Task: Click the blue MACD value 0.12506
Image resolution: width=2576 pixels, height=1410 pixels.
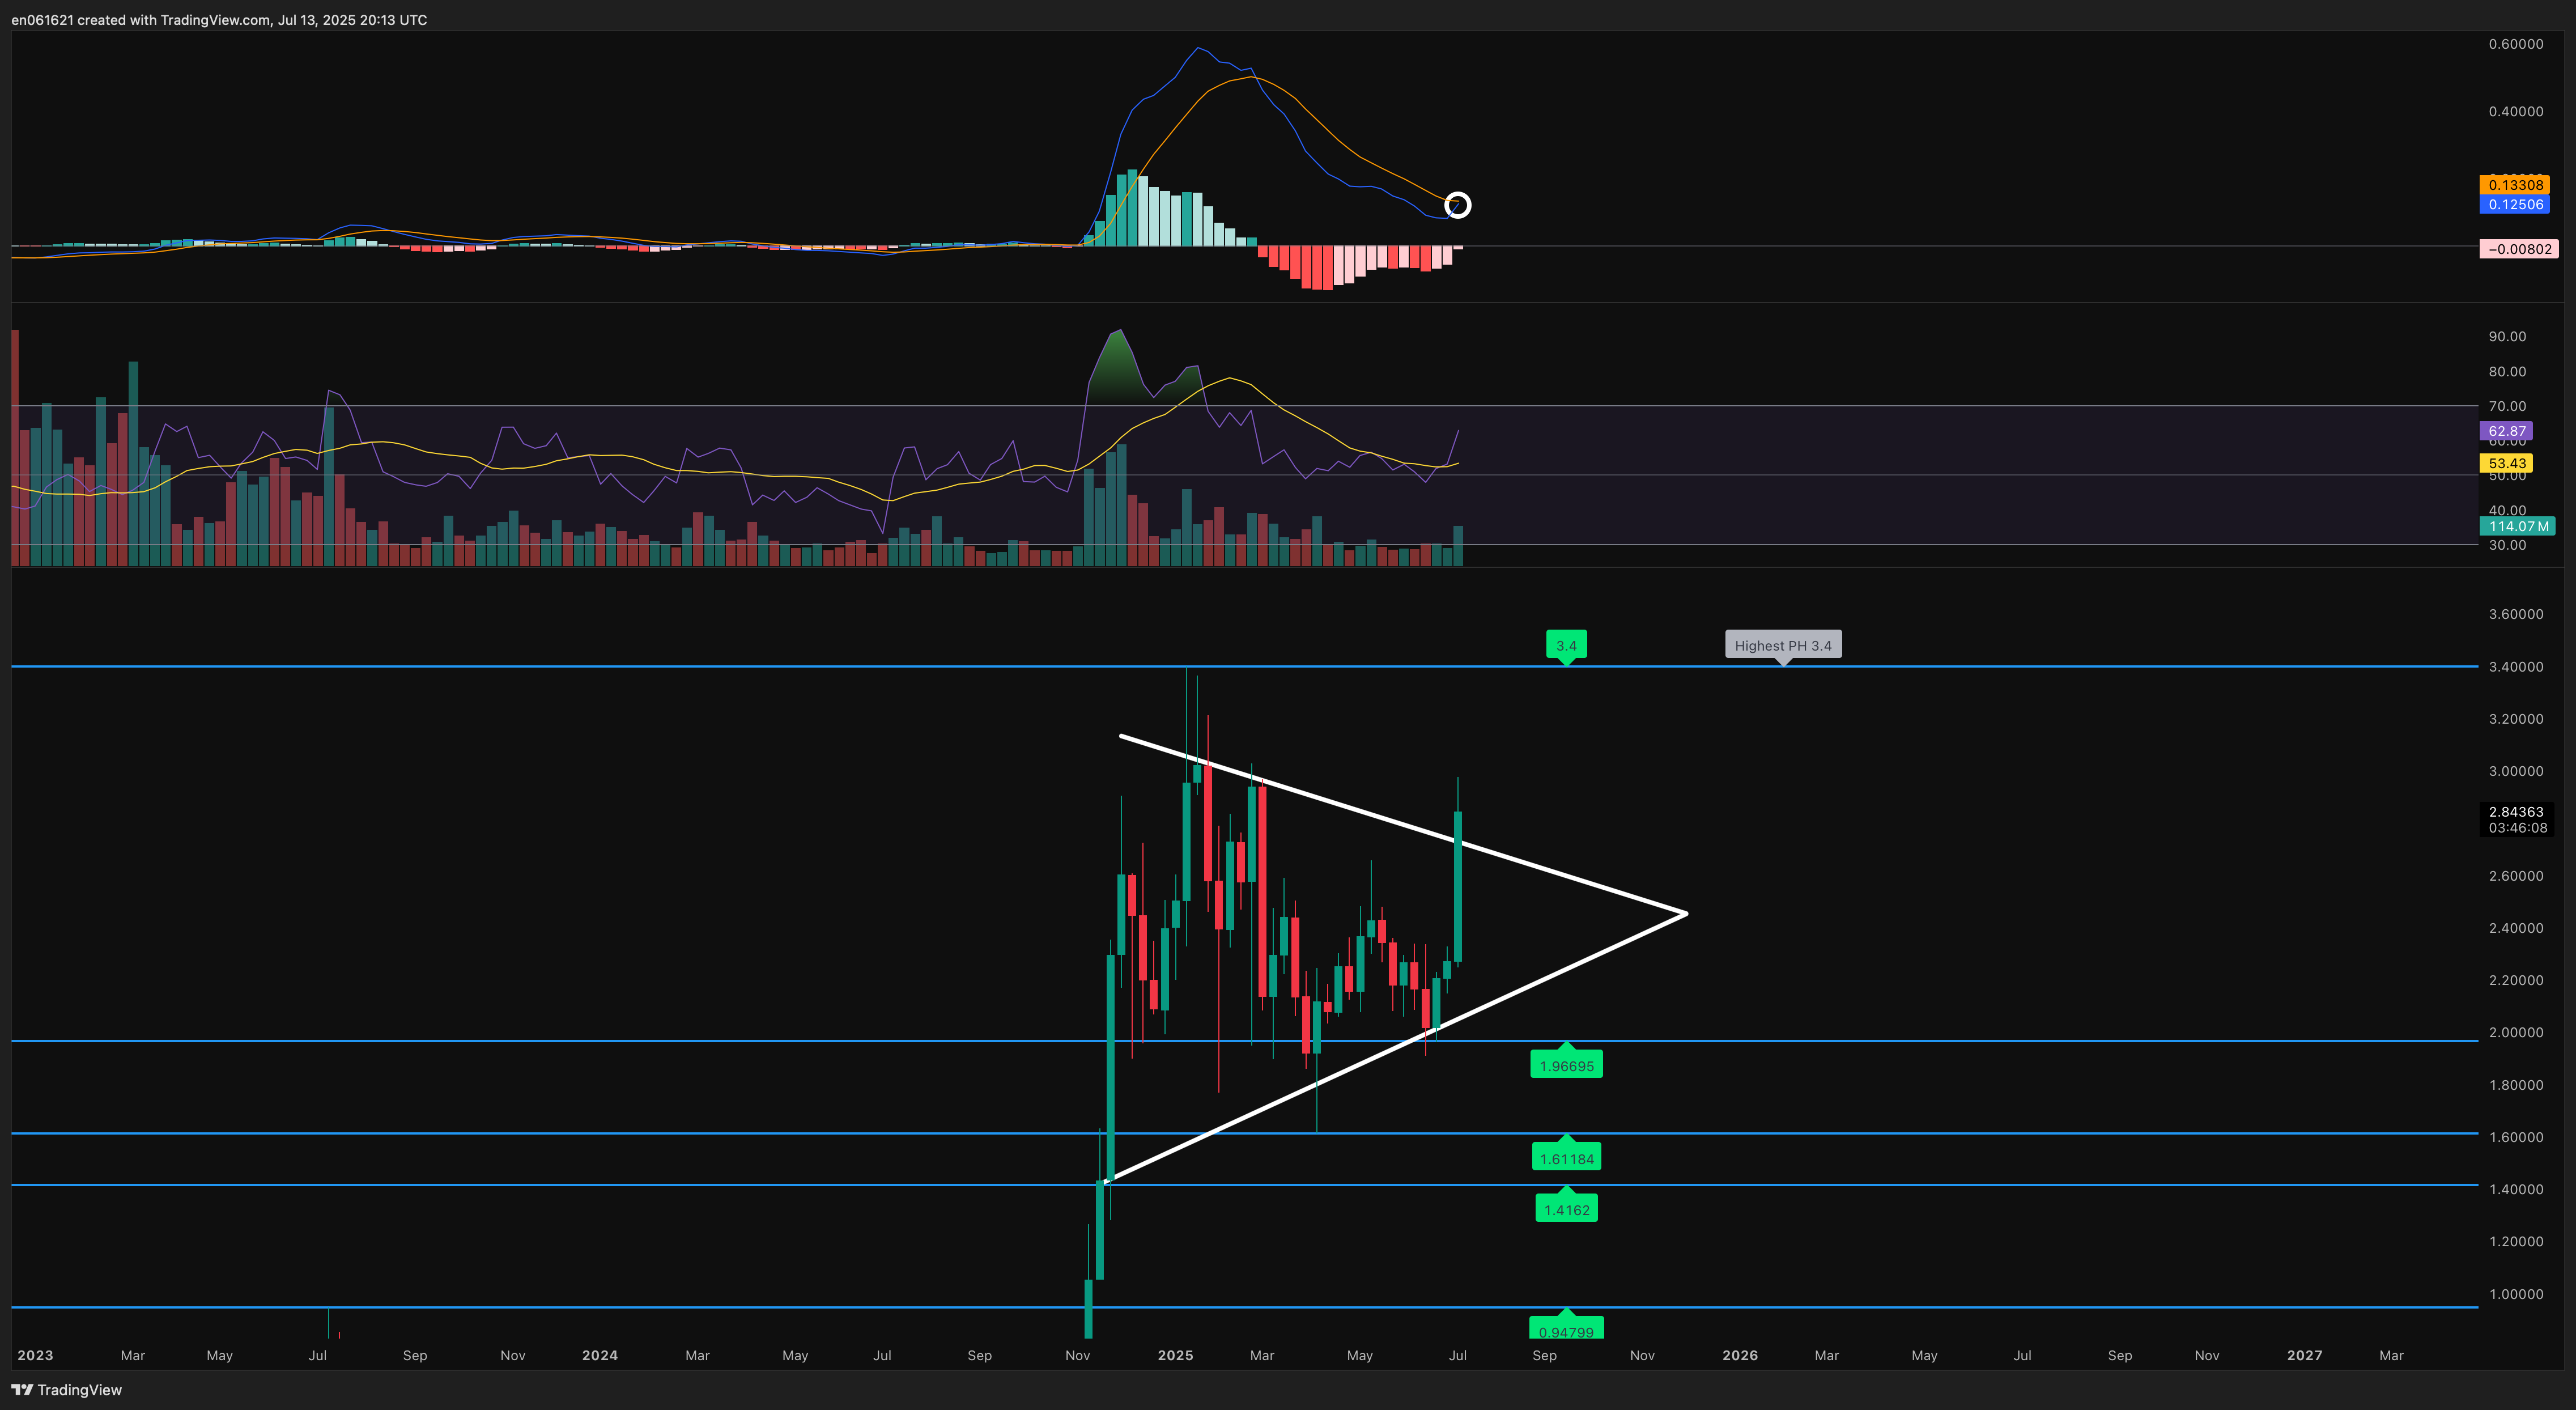Action: point(2515,204)
